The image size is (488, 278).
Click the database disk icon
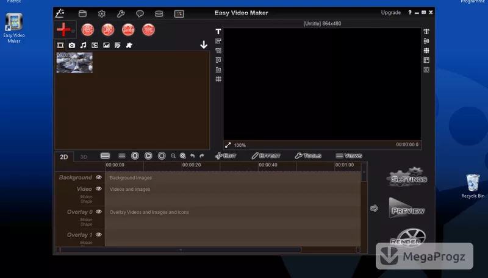159,13
